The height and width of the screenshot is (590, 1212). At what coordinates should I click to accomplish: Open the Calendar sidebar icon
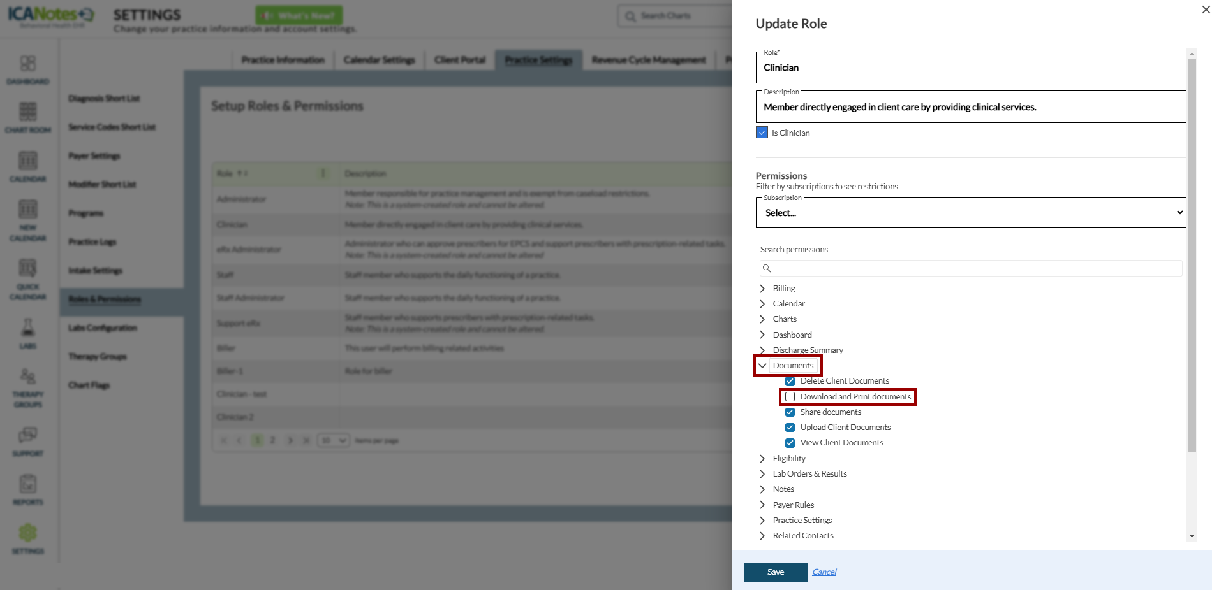27,161
